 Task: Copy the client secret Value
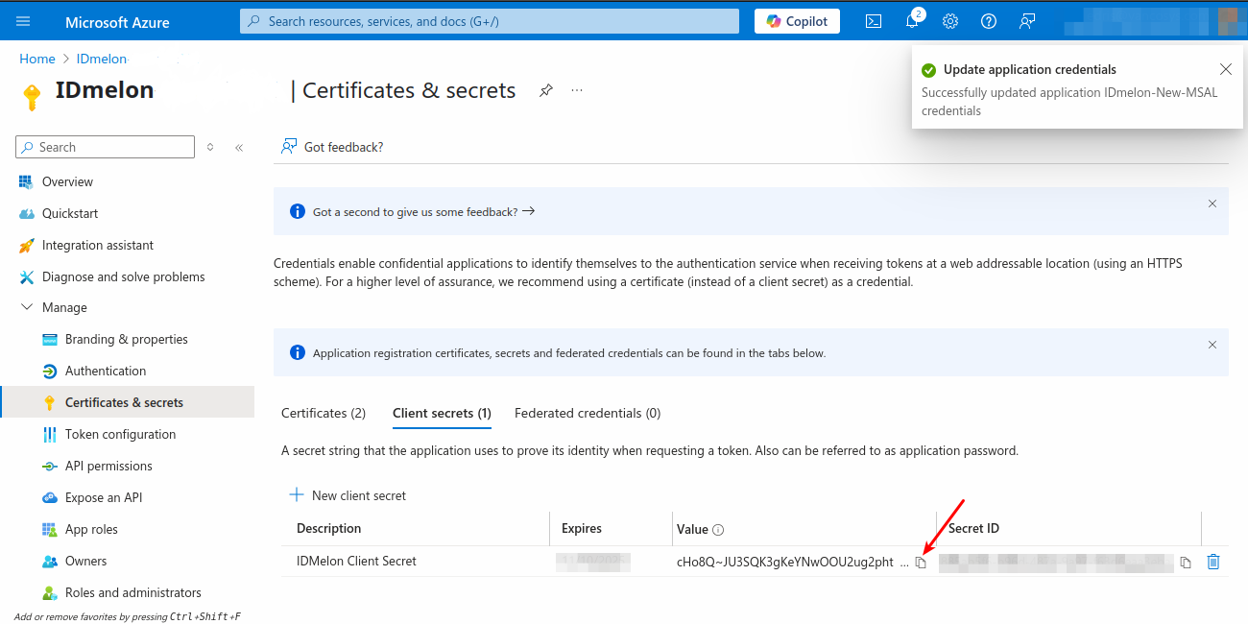click(x=921, y=563)
